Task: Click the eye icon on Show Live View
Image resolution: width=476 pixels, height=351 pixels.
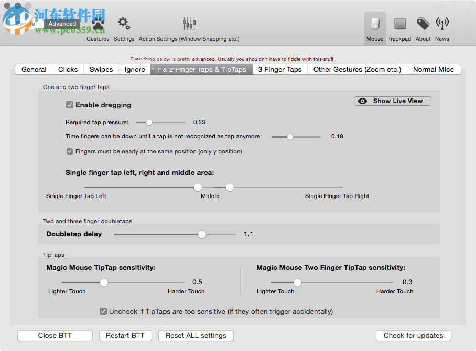Action: click(362, 101)
